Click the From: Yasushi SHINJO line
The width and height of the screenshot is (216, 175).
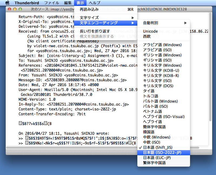coord(68,75)
